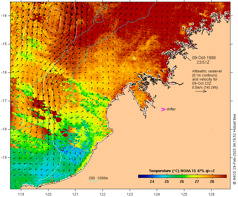Click longitude label '122'
Screen dimensions: 238x197
(x=103, y=194)
